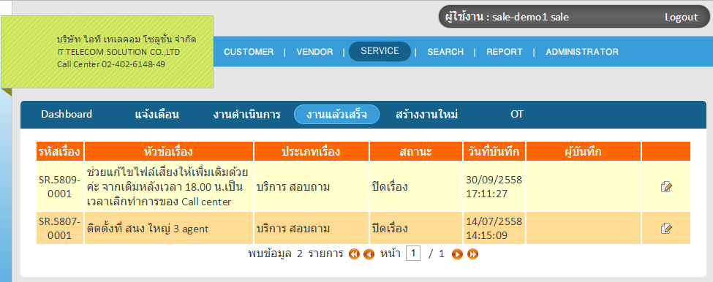Open edit icon for SR.5807-0001 row
The height and width of the screenshot is (282, 713).
click(666, 228)
